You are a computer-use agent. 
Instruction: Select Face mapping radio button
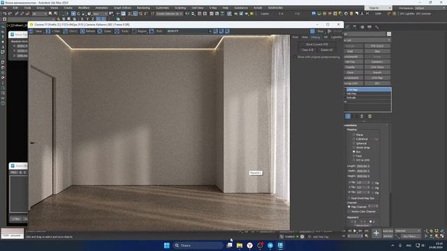[354, 156]
